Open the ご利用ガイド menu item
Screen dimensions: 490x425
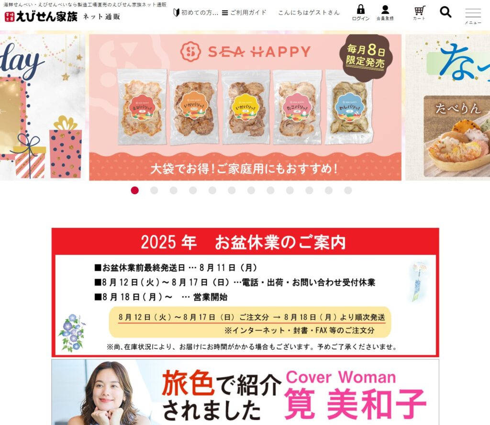(248, 12)
